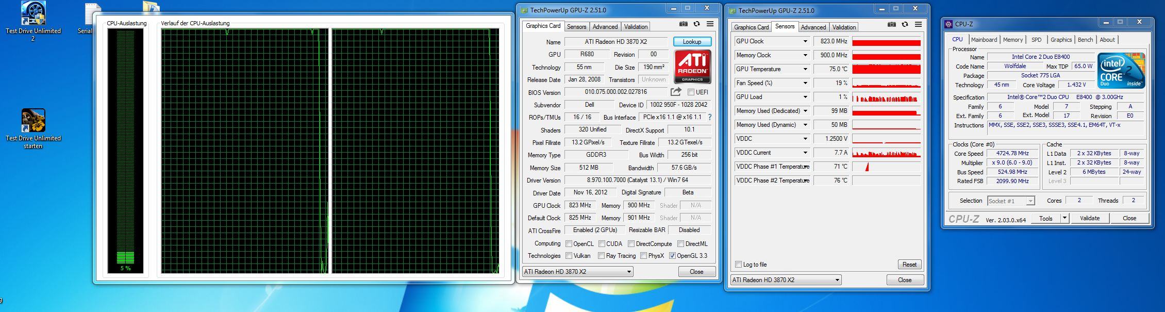
Task: Click CPU-Auslastung 5 % usage meter
Action: [x=125, y=151]
